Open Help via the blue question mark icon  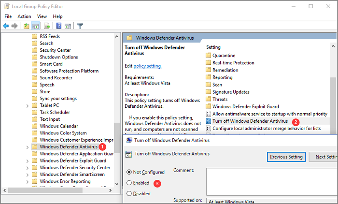58,26
